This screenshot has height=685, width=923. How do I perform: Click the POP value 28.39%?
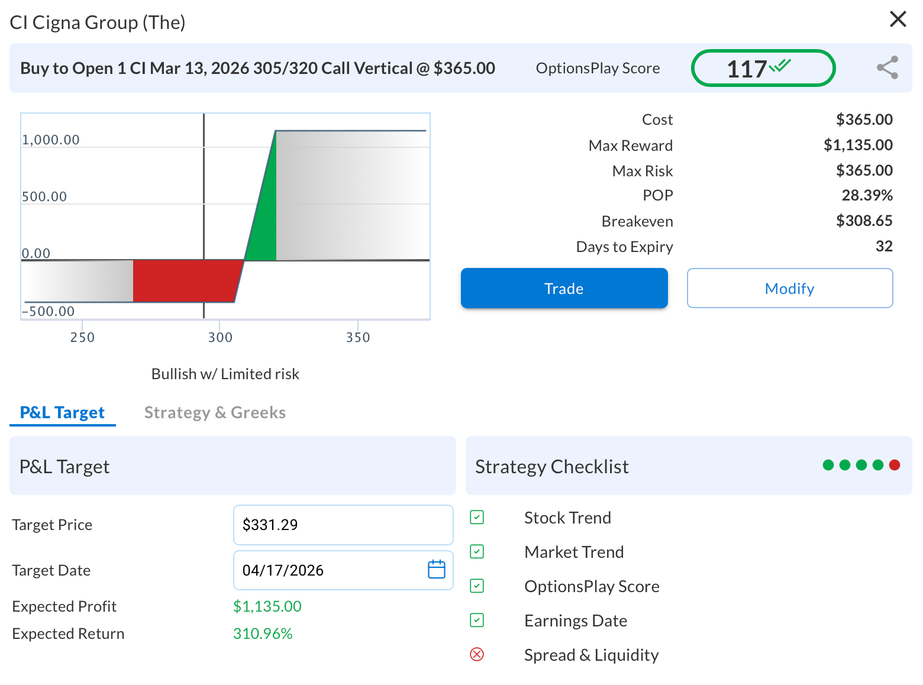(x=867, y=195)
